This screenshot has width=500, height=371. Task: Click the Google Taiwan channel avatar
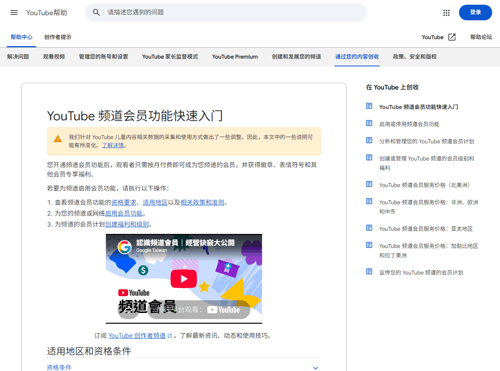125,247
